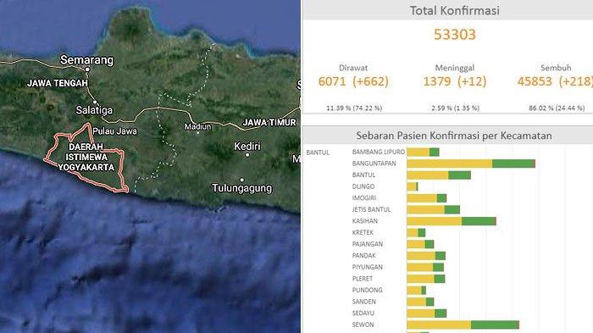The width and height of the screenshot is (593, 333).
Task: Click the Salatiga city marker dot
Action: tap(95, 103)
